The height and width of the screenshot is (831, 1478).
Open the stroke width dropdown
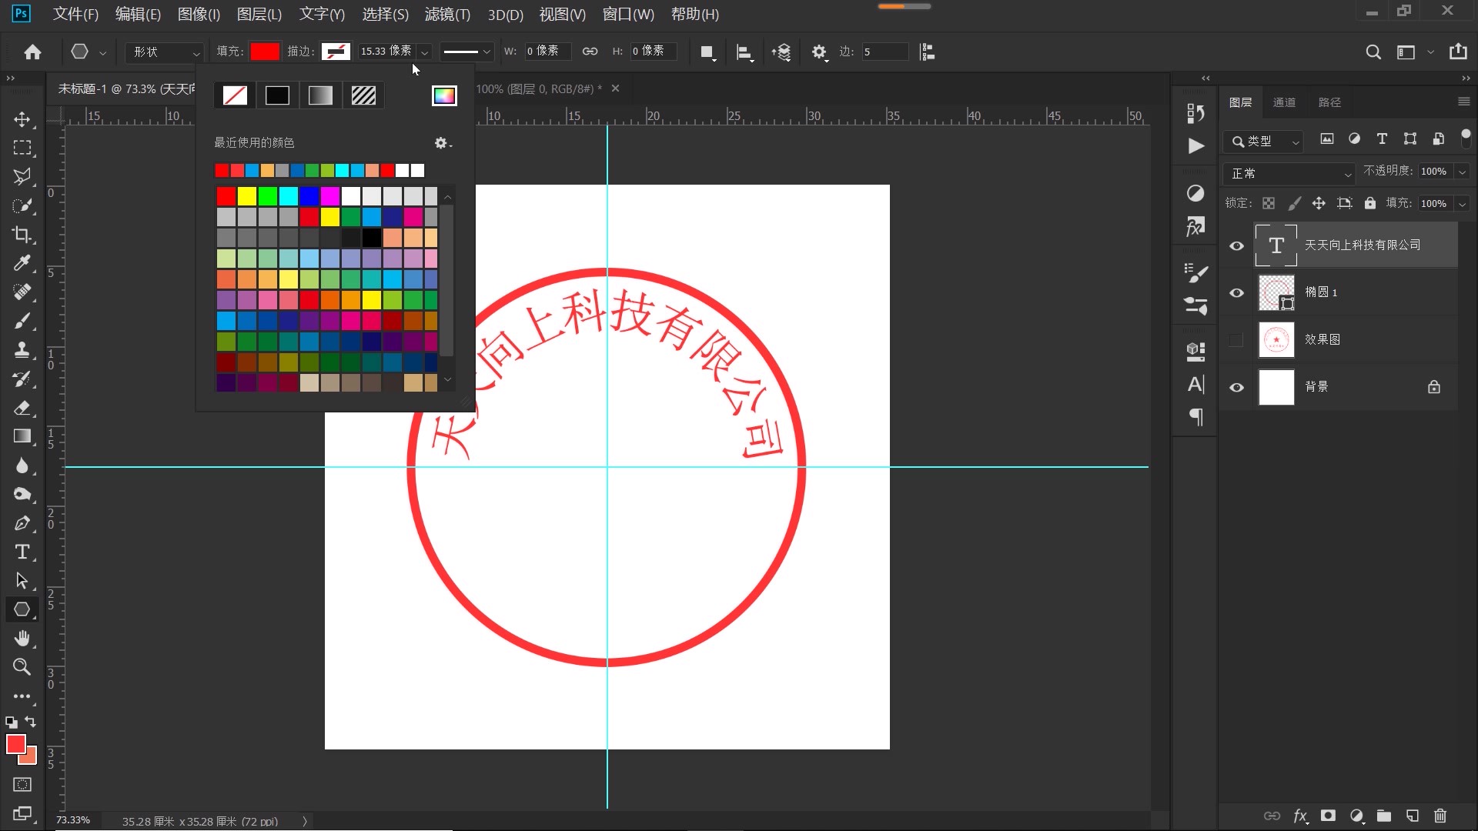click(424, 52)
